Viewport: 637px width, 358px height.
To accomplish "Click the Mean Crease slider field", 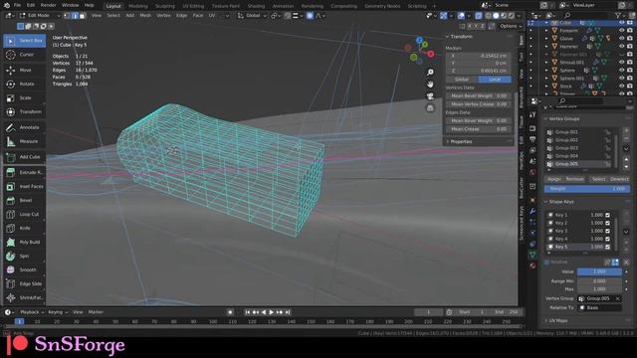I will tap(478, 129).
